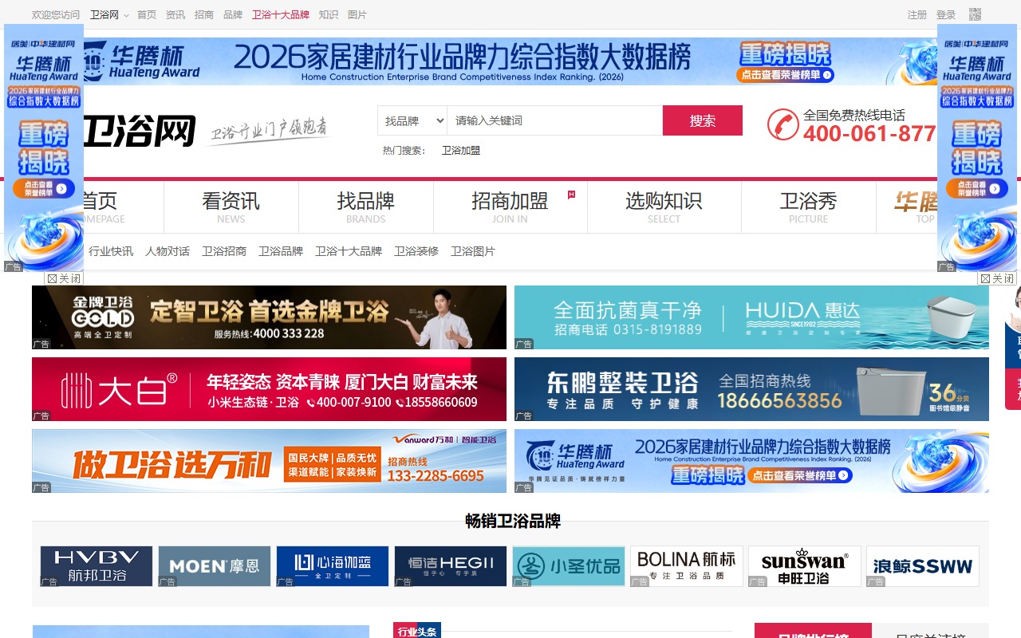
Task: Open the HUIDA 惠达 banner ad
Action: [751, 317]
